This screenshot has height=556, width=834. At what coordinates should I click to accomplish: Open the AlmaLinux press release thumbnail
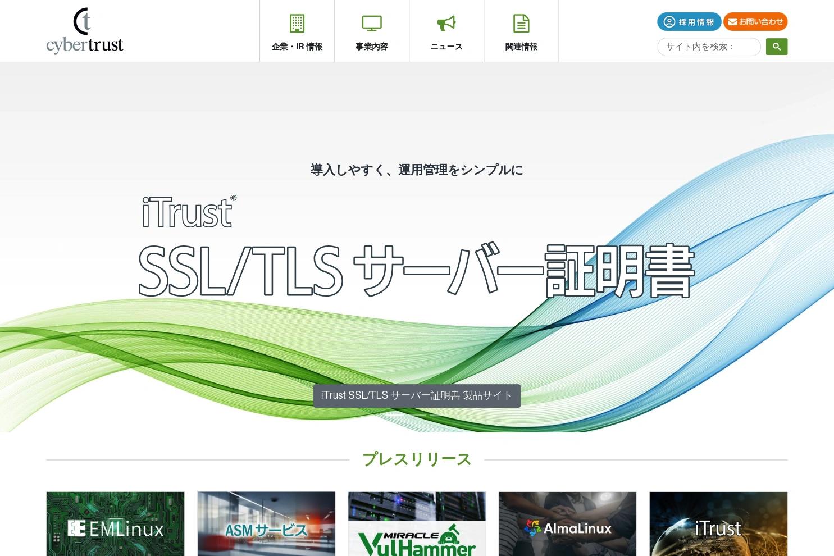pyautogui.click(x=568, y=524)
